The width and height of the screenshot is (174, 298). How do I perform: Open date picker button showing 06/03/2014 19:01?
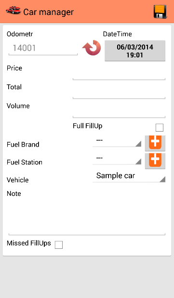pos(135,51)
